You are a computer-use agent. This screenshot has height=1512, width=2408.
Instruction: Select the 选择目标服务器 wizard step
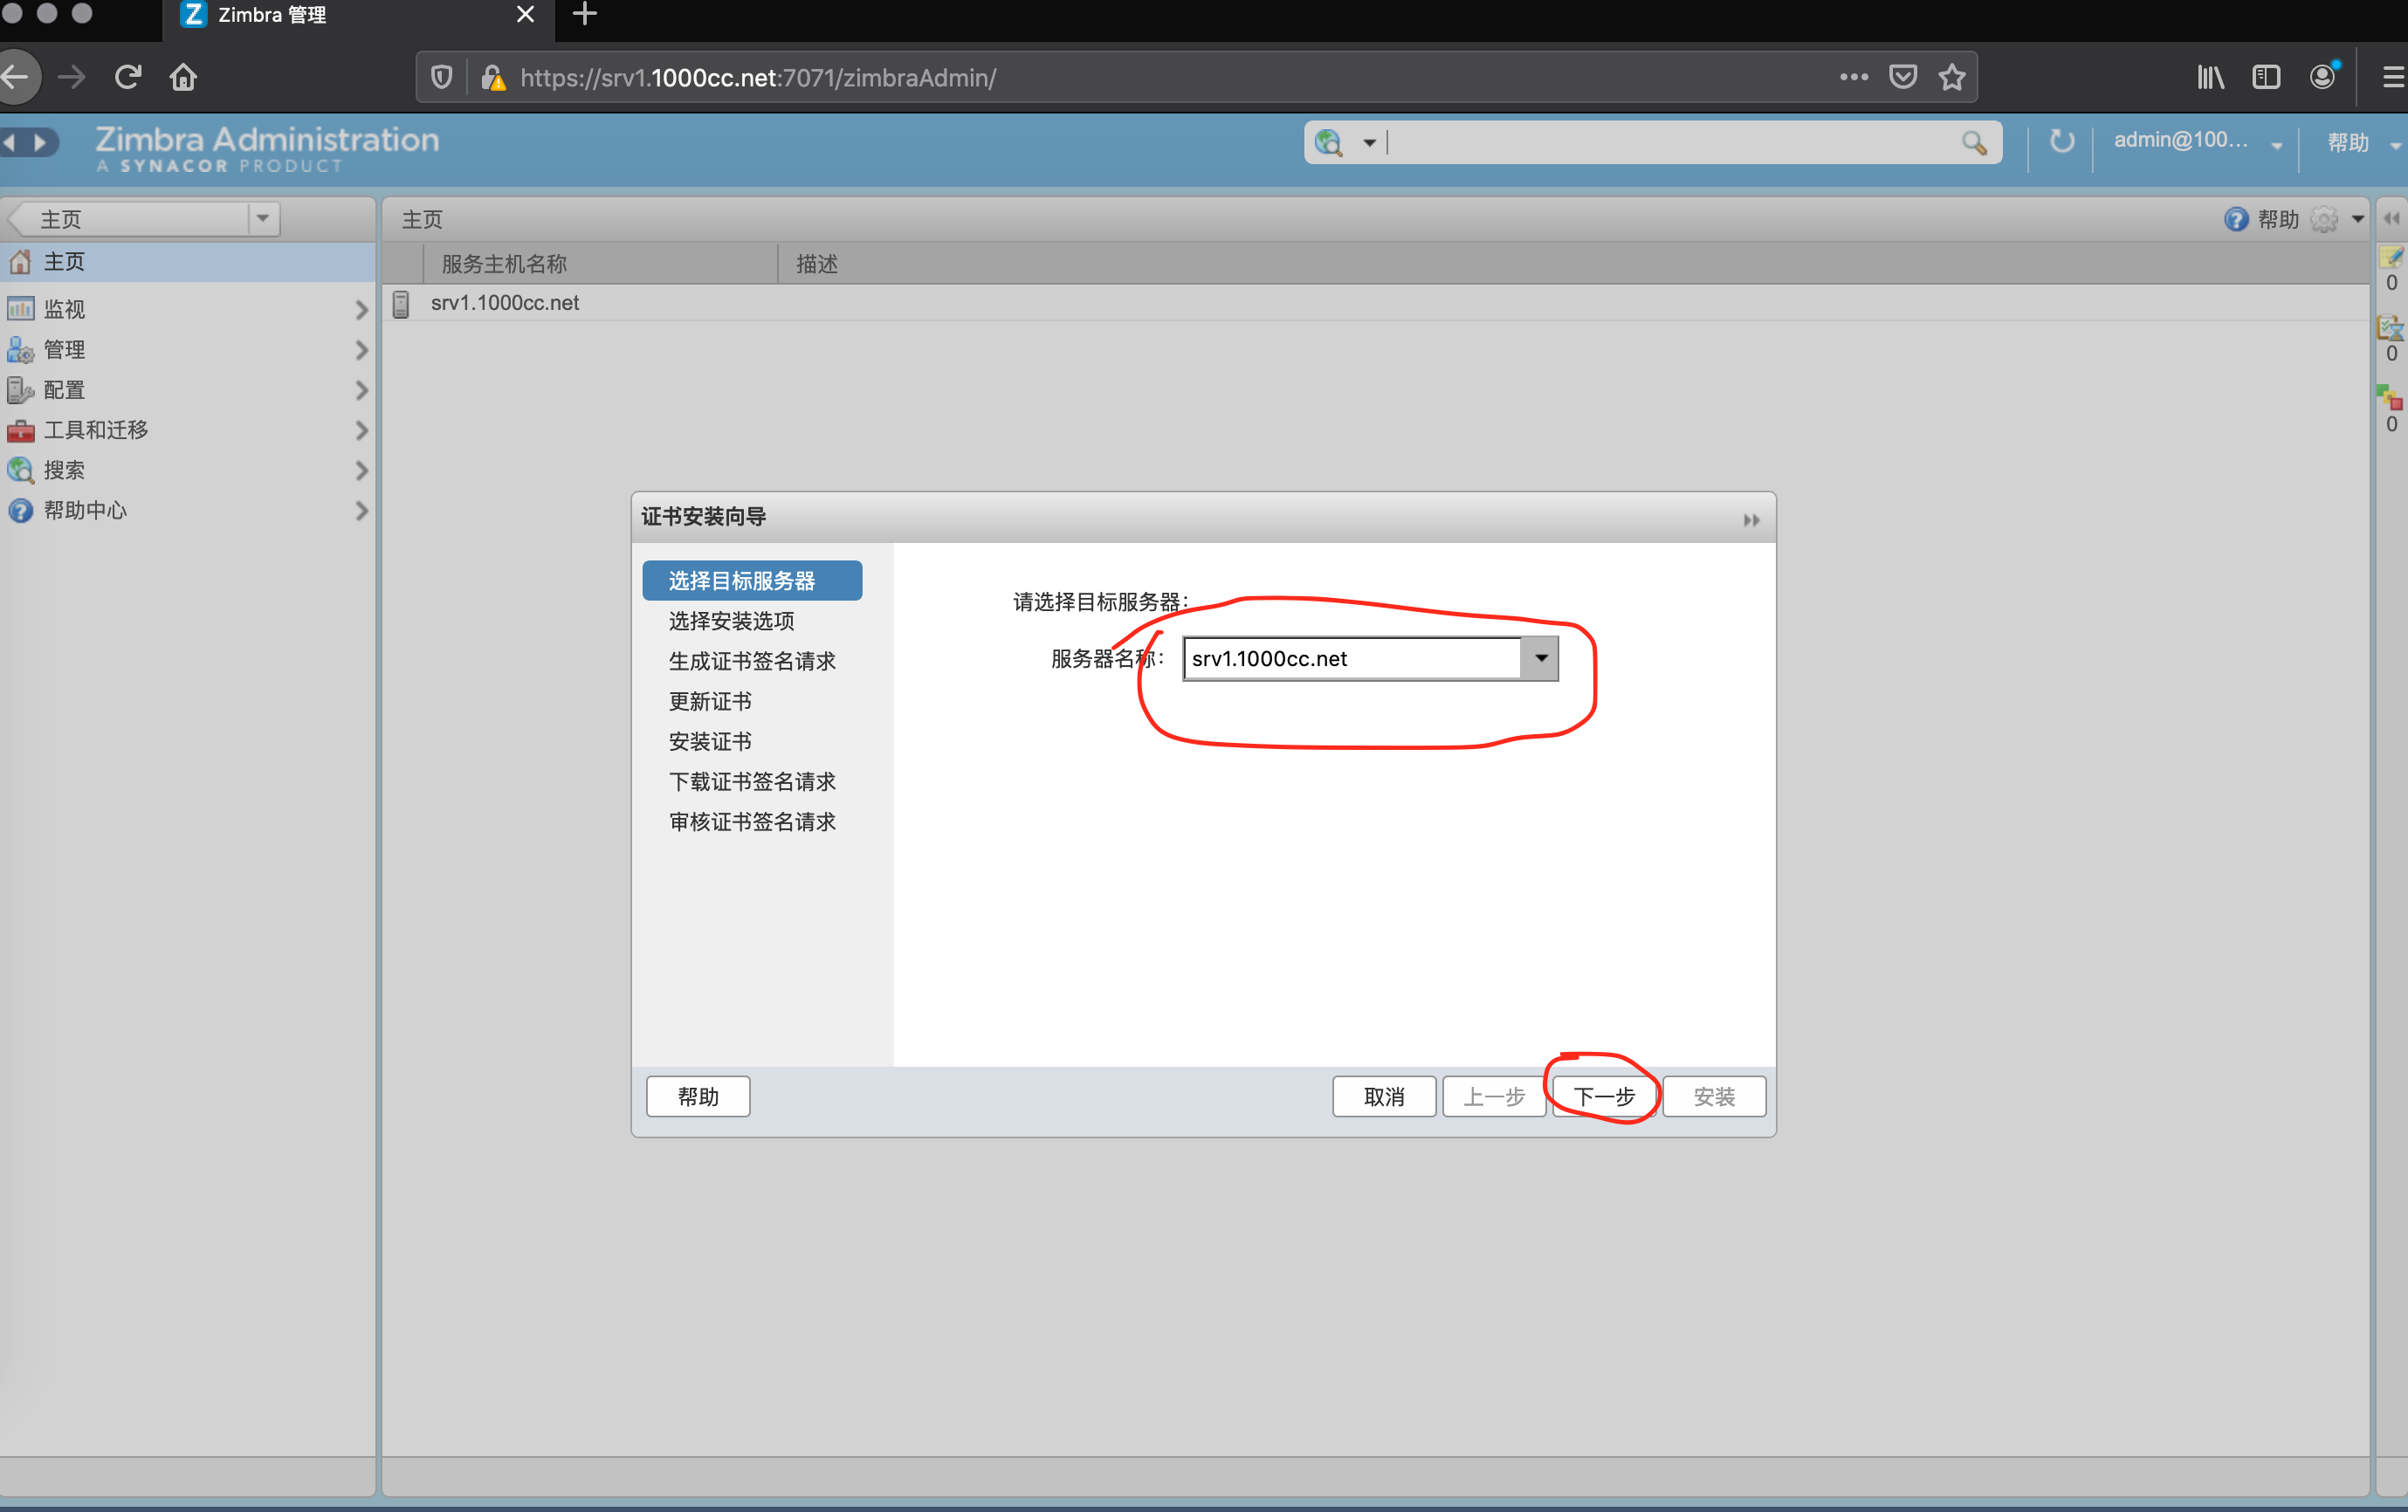pos(752,580)
